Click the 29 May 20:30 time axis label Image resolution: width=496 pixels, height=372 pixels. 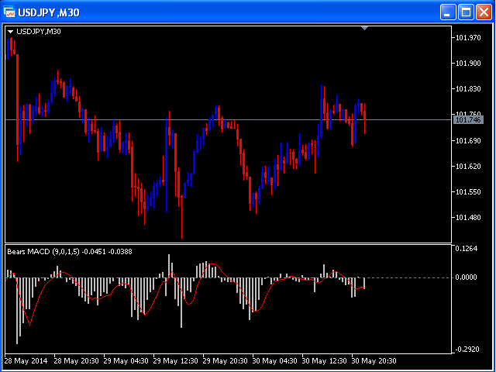pos(226,361)
